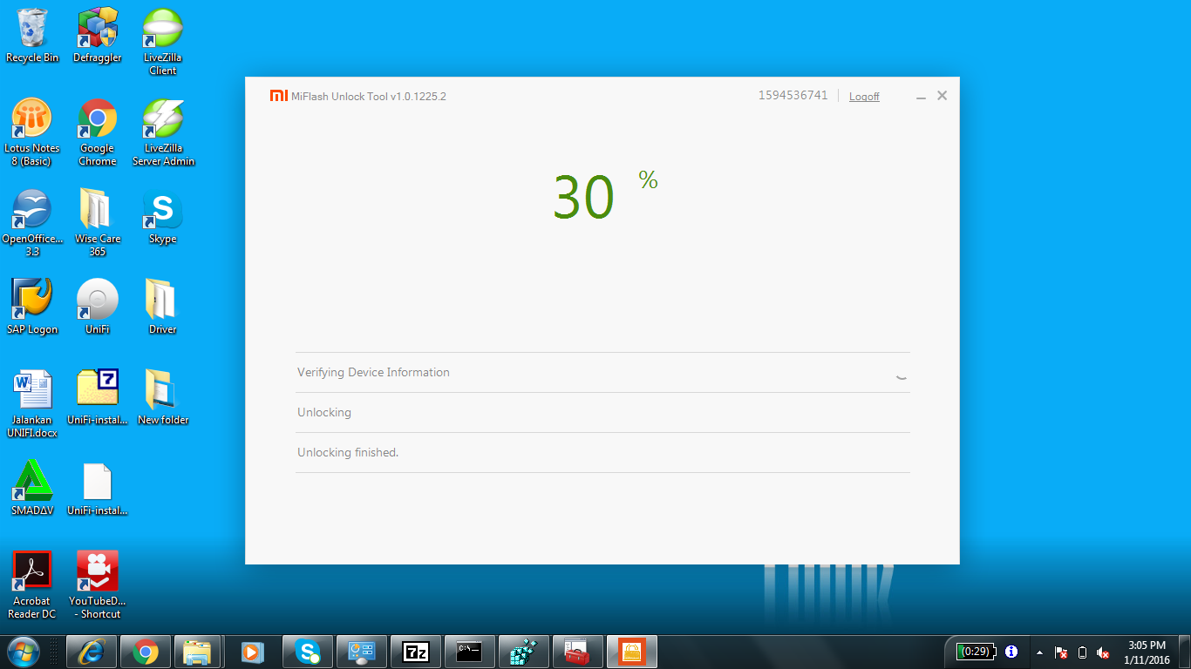Open the Driver folder on the desktop
The width and height of the screenshot is (1191, 669).
[x=163, y=307]
